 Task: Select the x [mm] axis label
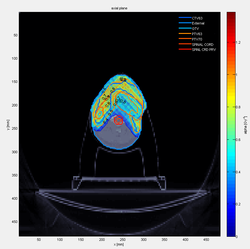point(119,244)
